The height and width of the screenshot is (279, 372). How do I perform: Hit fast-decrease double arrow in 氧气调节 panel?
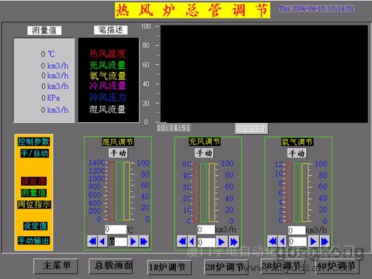[x=272, y=241]
